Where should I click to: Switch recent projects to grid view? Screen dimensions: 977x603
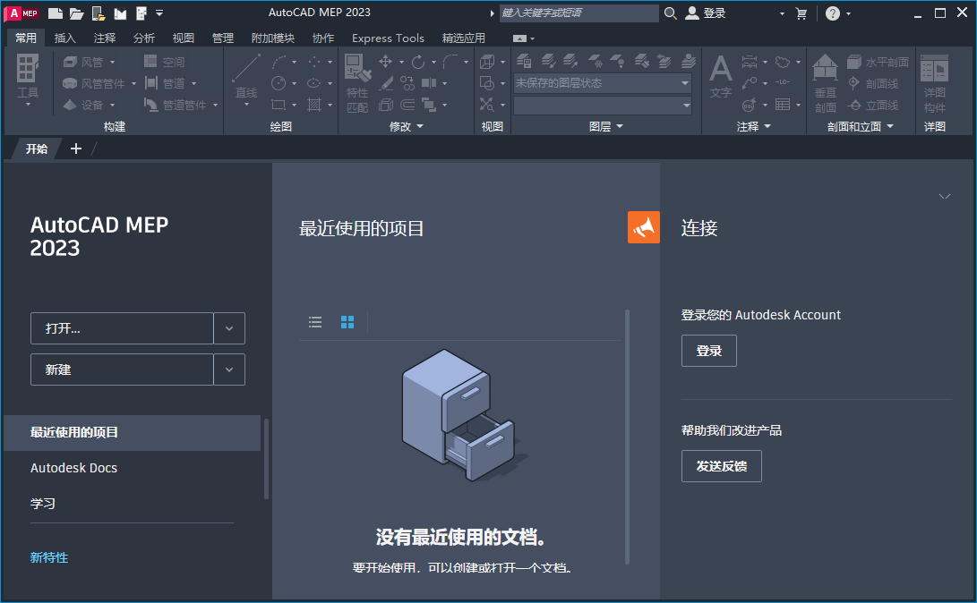coord(347,322)
